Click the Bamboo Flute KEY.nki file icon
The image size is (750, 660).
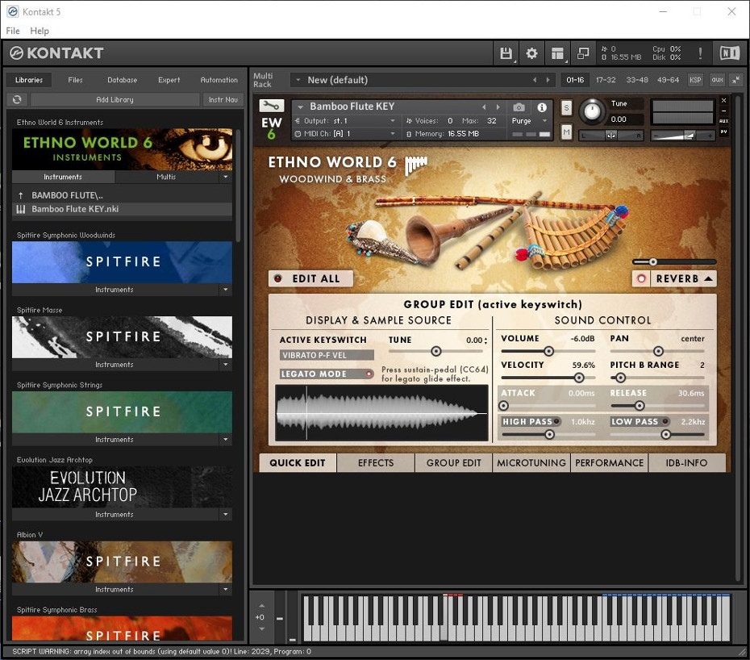(x=21, y=209)
